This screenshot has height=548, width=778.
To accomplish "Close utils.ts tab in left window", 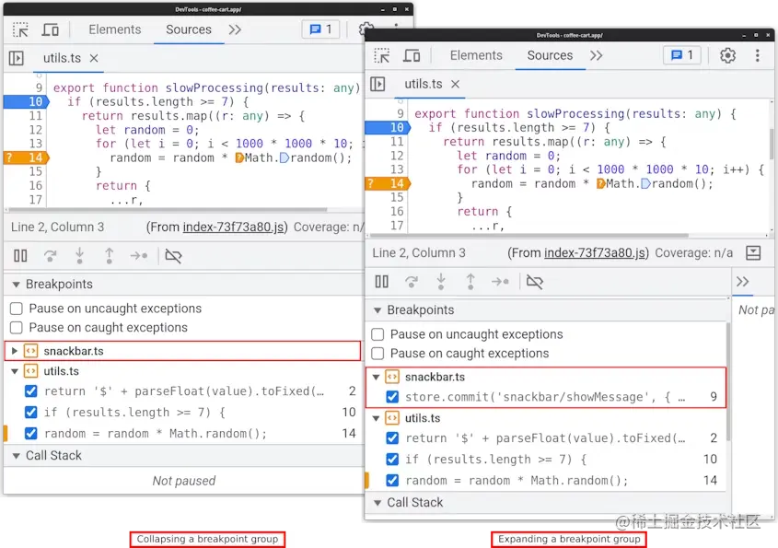I will (x=94, y=59).
